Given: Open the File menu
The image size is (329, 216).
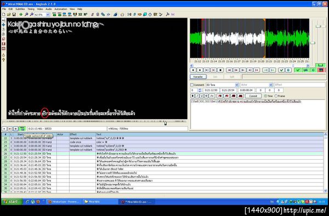Looking at the screenshot, I should coord(4,9).
